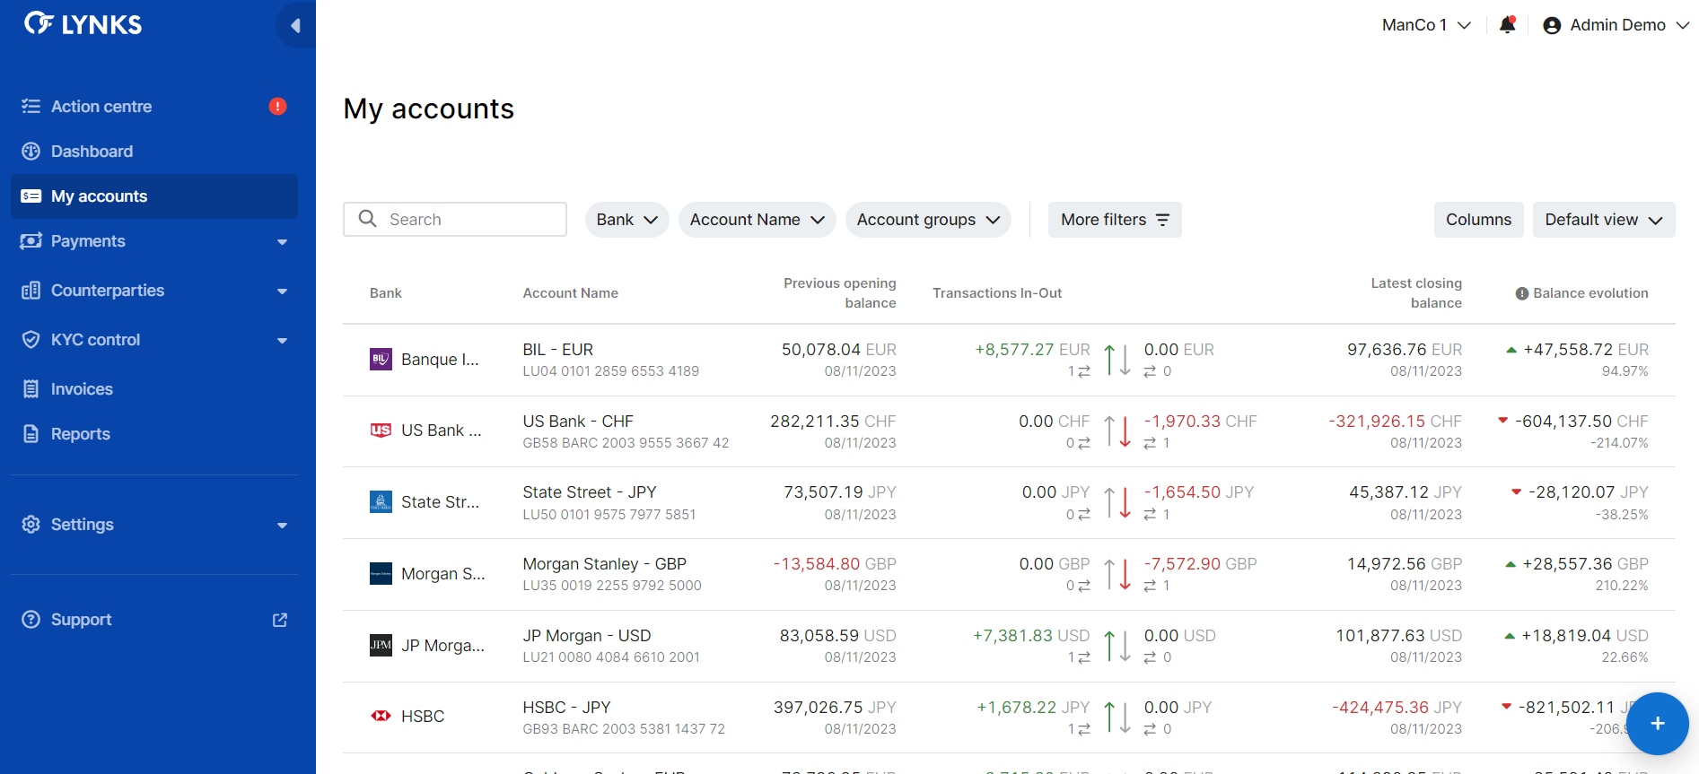Click the +18,819.04 USD balance evolution
This screenshot has height=774, width=1699.
click(1585, 636)
